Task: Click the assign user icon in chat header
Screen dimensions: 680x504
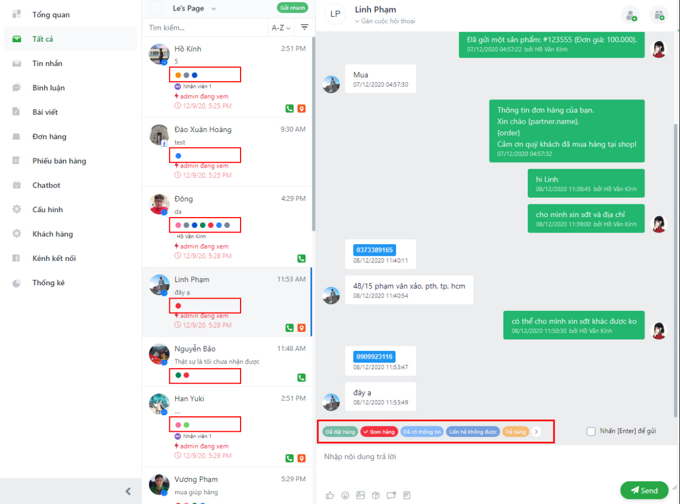Action: [630, 14]
